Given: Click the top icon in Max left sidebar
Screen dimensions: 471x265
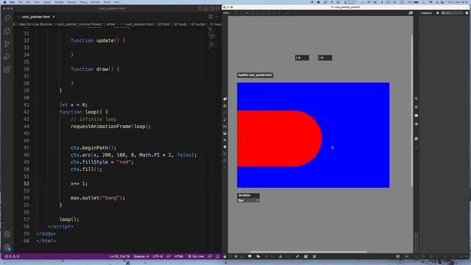Looking at the screenshot, I should coord(225,99).
